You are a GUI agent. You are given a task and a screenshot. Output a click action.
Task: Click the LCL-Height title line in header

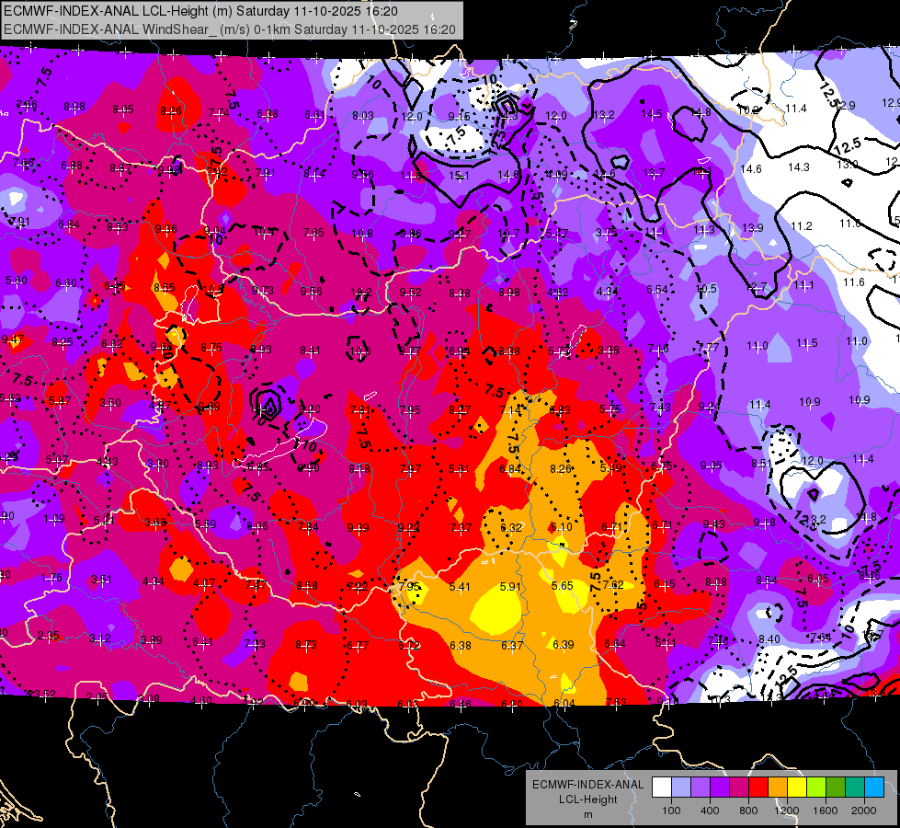point(201,11)
